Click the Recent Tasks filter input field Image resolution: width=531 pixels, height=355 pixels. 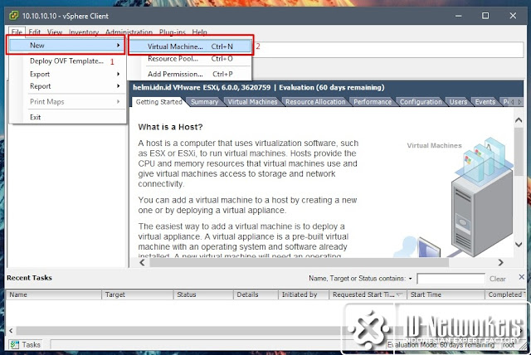coord(451,279)
